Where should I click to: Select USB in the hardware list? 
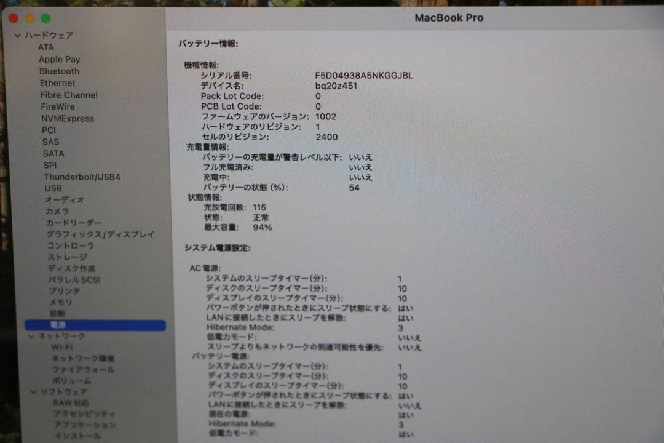(x=52, y=188)
